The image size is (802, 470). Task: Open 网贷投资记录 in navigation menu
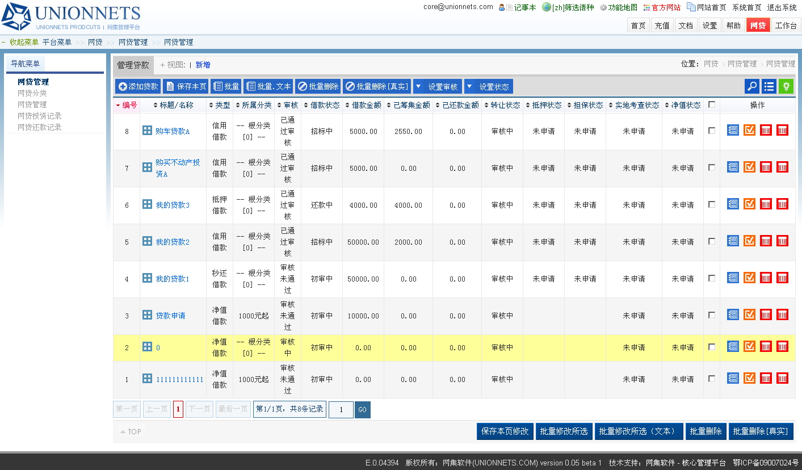39,116
